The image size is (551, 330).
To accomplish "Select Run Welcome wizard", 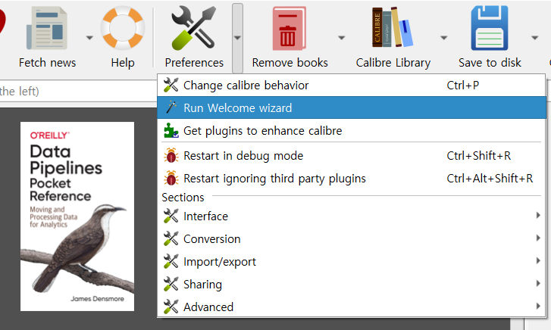I will (x=352, y=107).
